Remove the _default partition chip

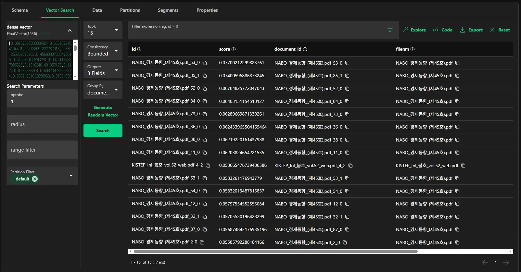(x=35, y=179)
